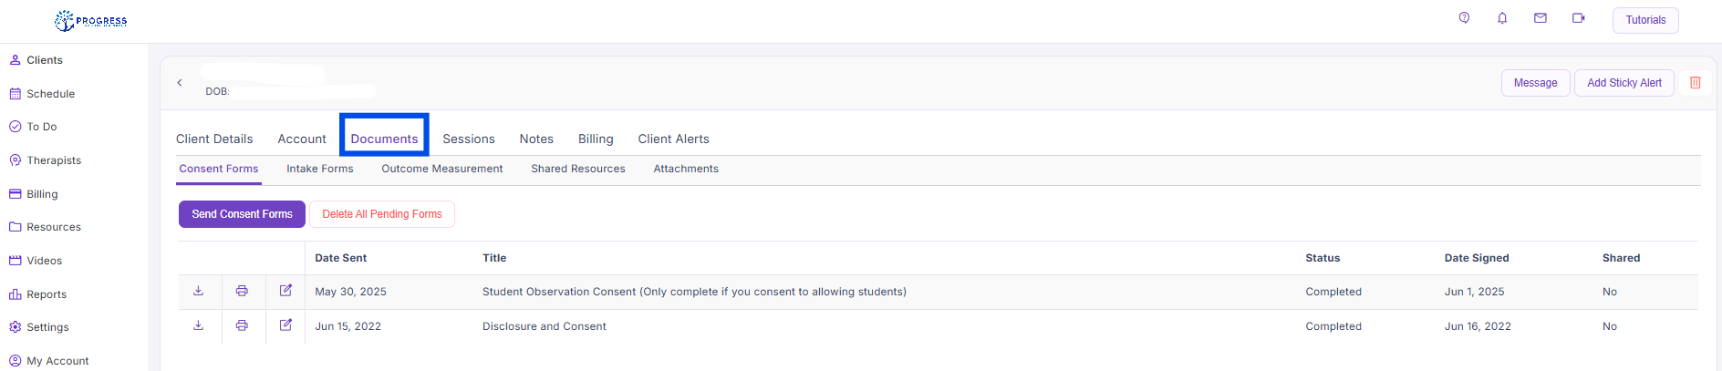Go back using the left chevron arrow
Screen dimensions: 1722x371
(x=180, y=83)
